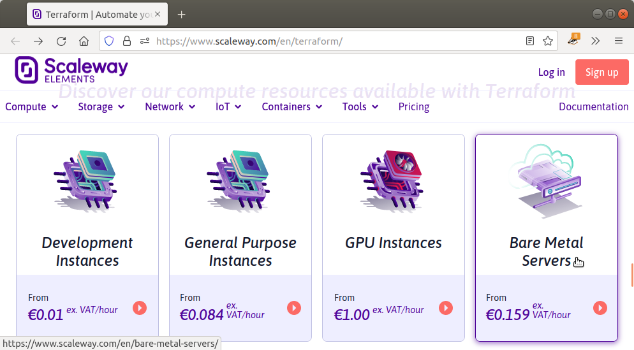Go back with the browser back arrow
This screenshot has width=634, height=350.
click(x=15, y=41)
